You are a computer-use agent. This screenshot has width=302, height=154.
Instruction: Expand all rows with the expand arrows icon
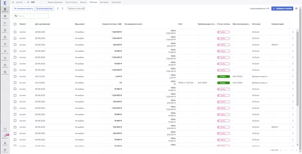tap(58, 9)
